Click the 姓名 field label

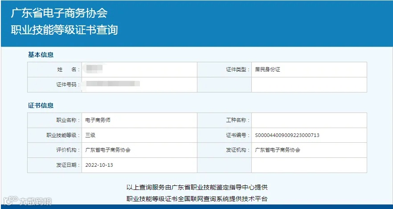pyautogui.click(x=68, y=69)
